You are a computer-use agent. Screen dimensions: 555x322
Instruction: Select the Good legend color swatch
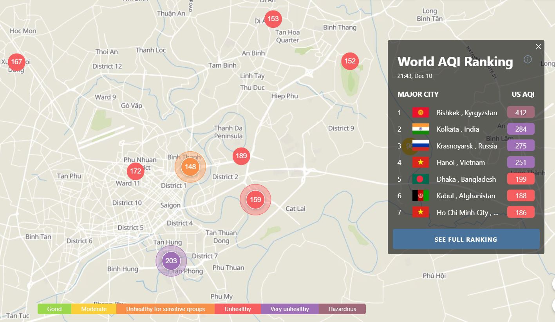coord(54,309)
